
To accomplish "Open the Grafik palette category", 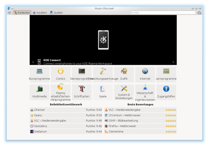I will coord(124,75).
